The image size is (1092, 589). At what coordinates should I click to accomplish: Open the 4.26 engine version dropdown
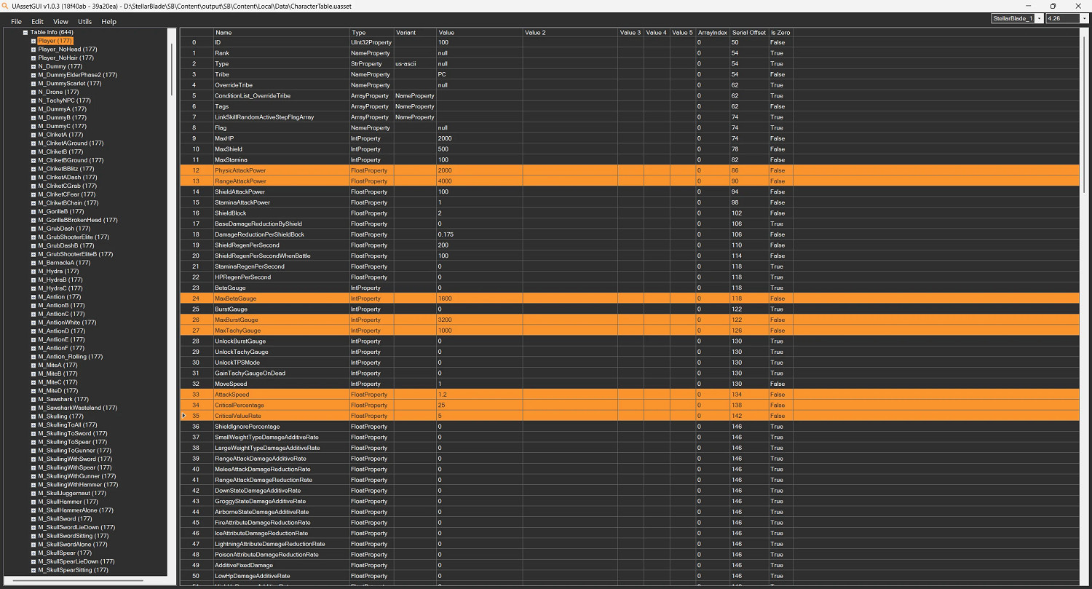click(1084, 18)
